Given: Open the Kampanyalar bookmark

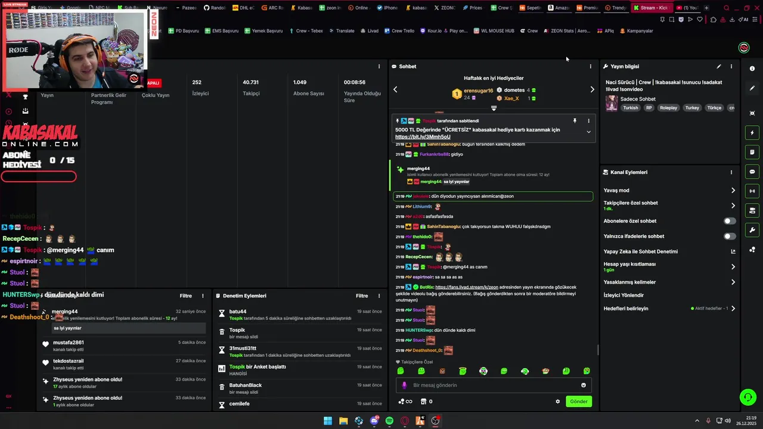Looking at the screenshot, I should [637, 31].
